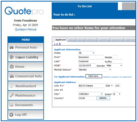Click the beer mug Liquor Liability icon
Screen dimensions: 137x122
pyautogui.click(x=12, y=57)
